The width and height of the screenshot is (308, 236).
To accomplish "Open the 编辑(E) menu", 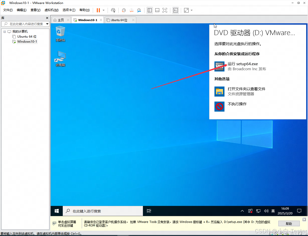I will pos(22,10).
